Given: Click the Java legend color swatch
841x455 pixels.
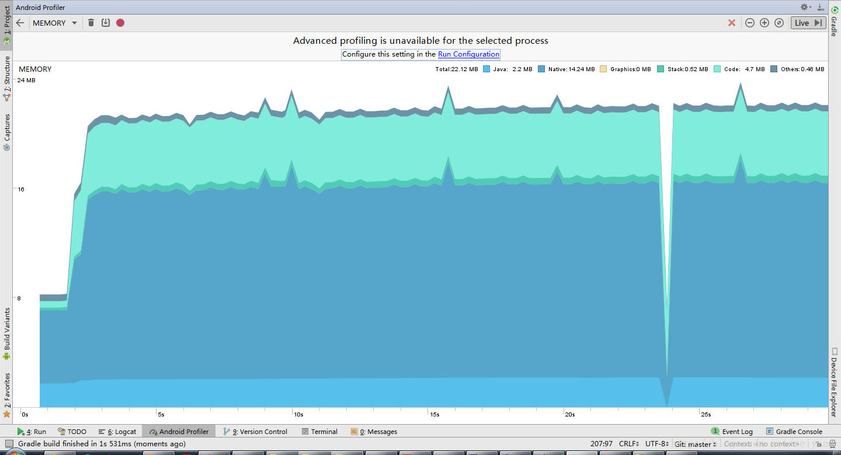Looking at the screenshot, I should click(x=486, y=69).
